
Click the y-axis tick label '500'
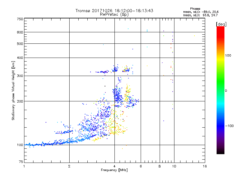(20, 44)
